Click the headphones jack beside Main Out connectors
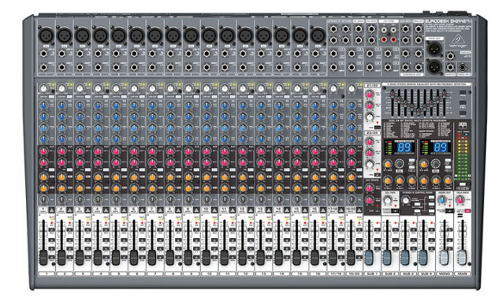 click(462, 67)
